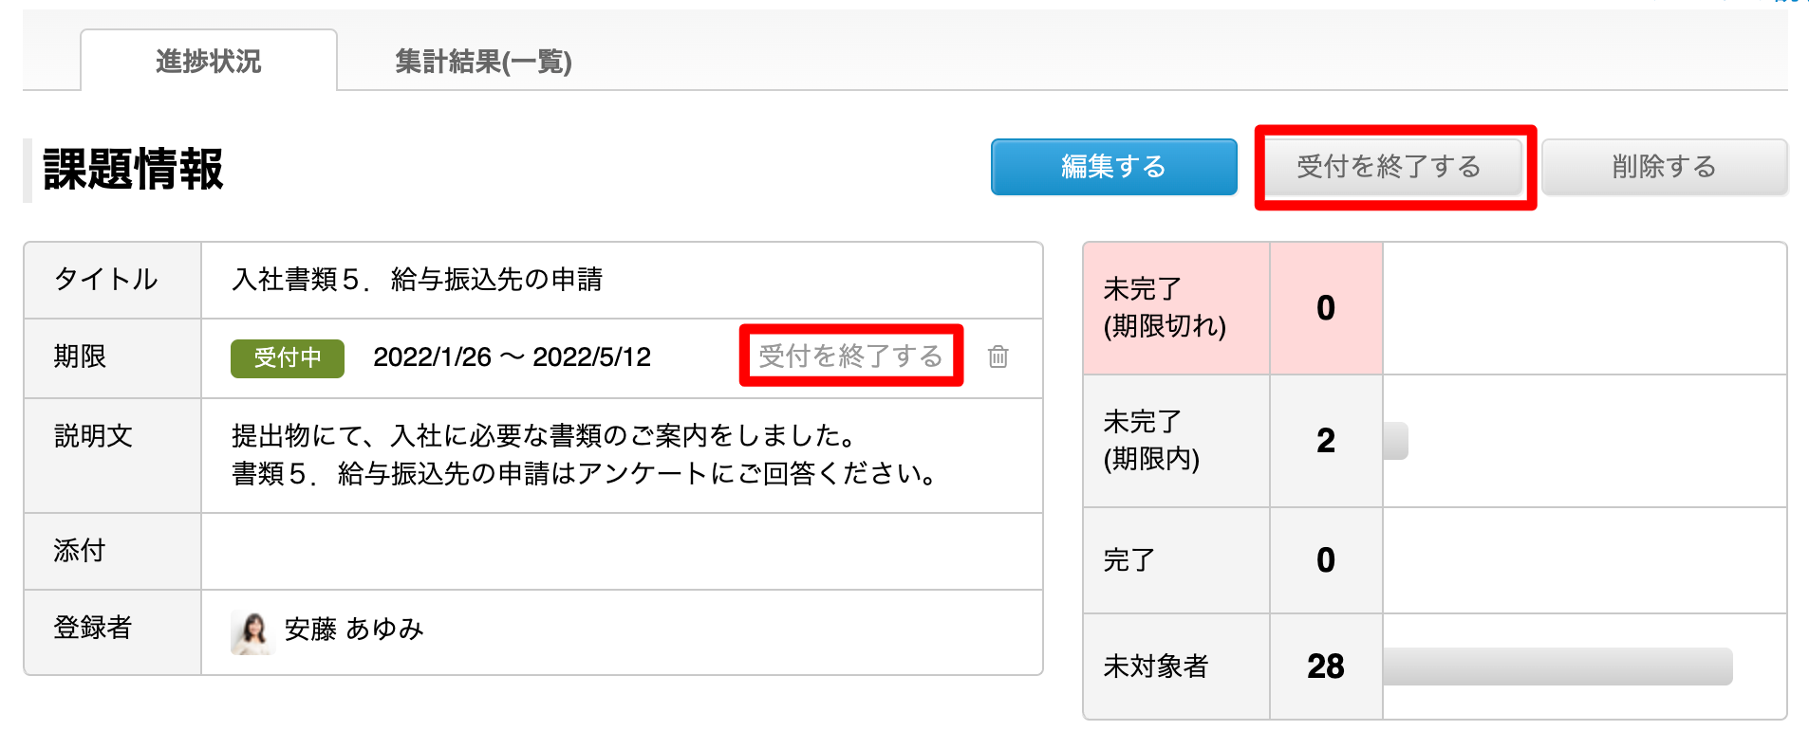
Task: Click 安藤 あゆみ's avatar photo
Action: tap(252, 631)
